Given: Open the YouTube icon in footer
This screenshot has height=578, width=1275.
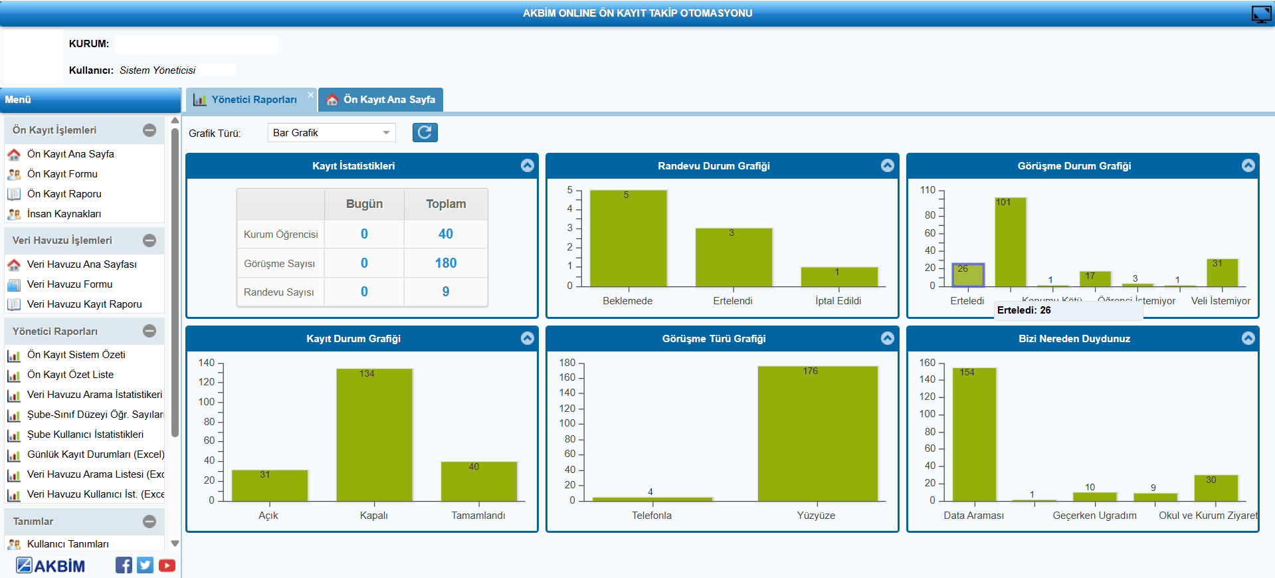Looking at the screenshot, I should [167, 565].
